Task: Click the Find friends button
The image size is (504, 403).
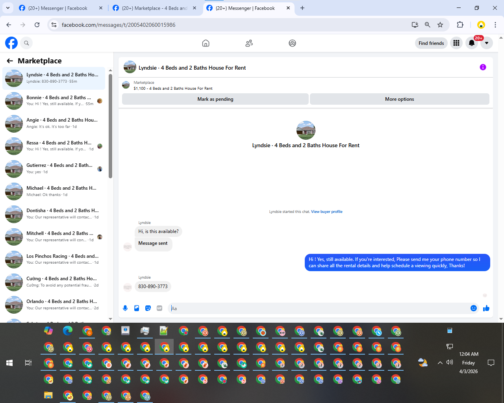Action: pyautogui.click(x=431, y=43)
